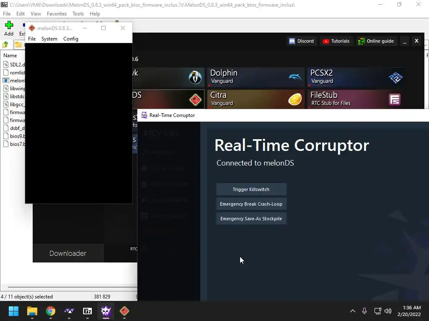429x321 pixels.
Task: Open Windows Start menu
Action: (14, 311)
